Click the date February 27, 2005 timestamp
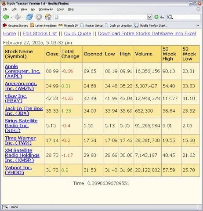 click(x=37, y=43)
